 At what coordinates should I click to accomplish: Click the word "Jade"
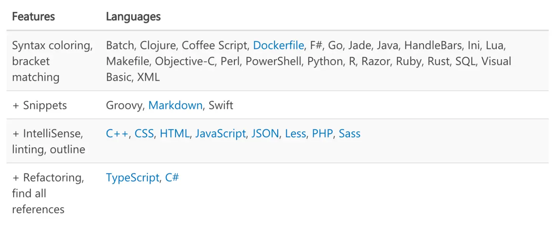point(360,46)
